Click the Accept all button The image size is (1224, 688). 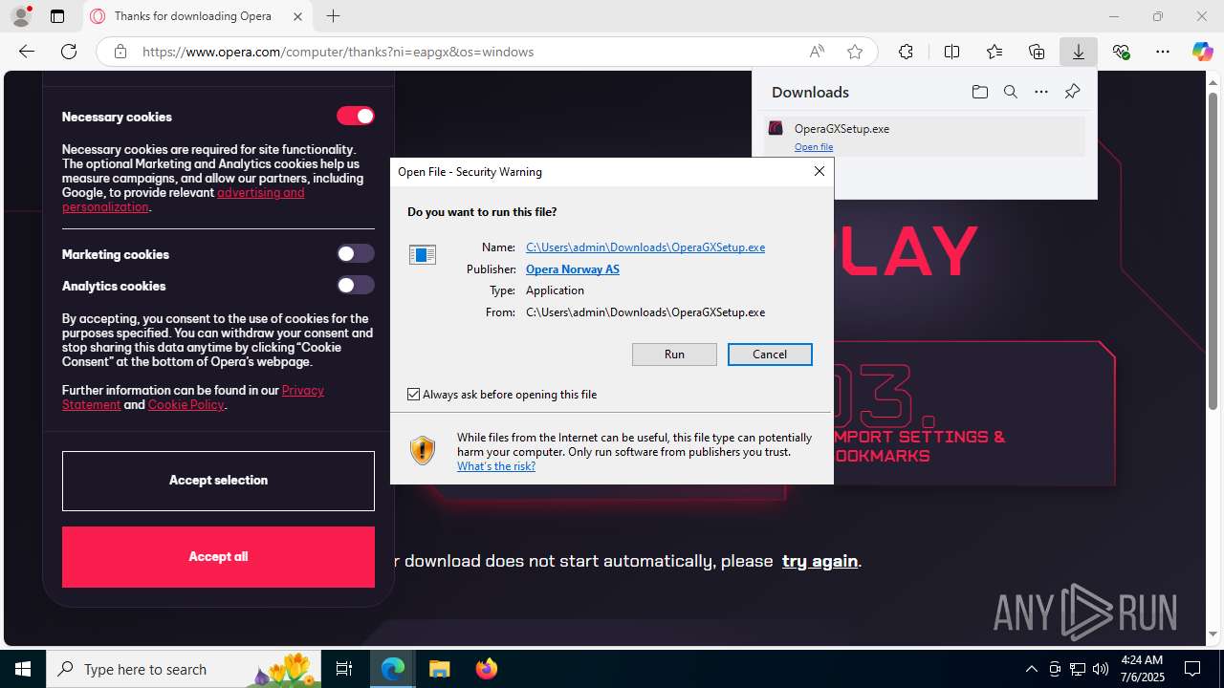pyautogui.click(x=218, y=557)
